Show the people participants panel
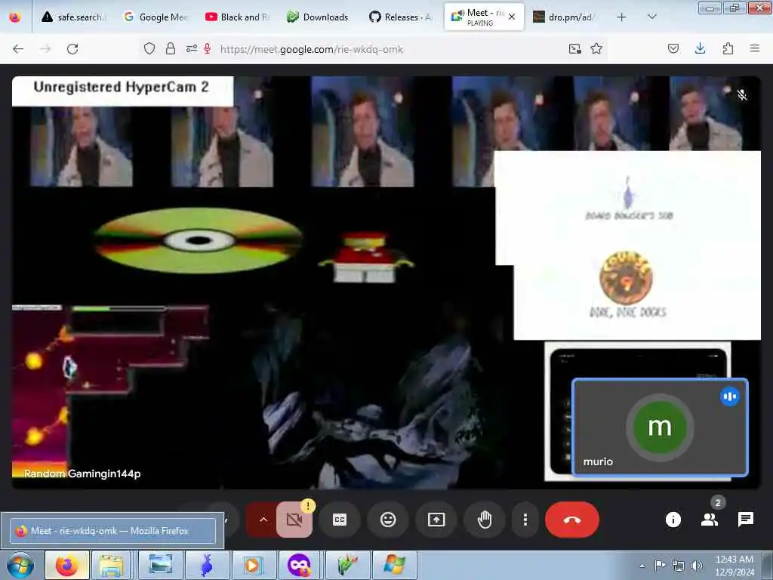Image resolution: width=773 pixels, height=580 pixels. pyautogui.click(x=710, y=520)
